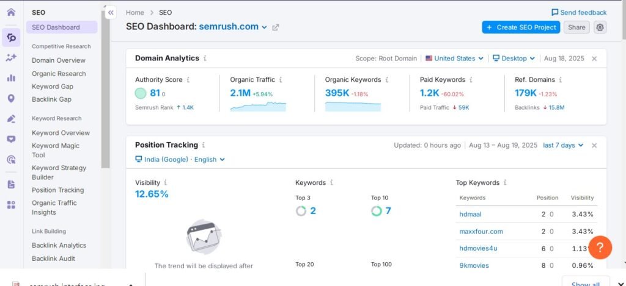Collapse the sidebar with double chevron
This screenshot has width=626, height=286.
pos(111,13)
